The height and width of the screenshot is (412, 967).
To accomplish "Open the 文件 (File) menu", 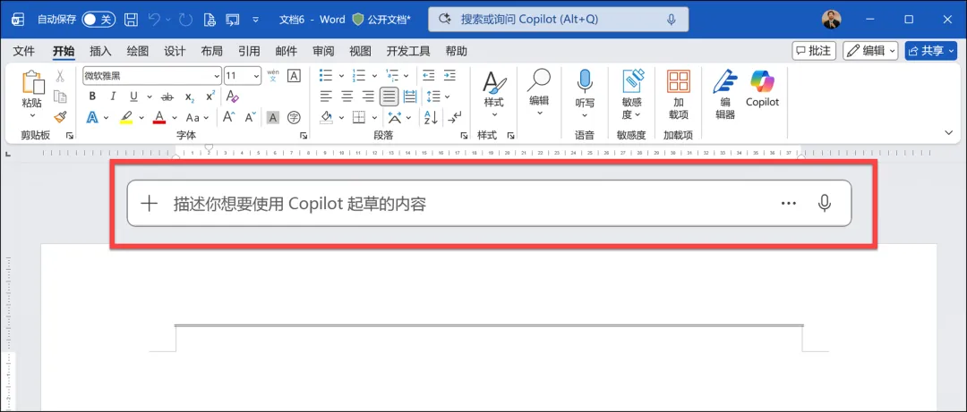I will (24, 51).
